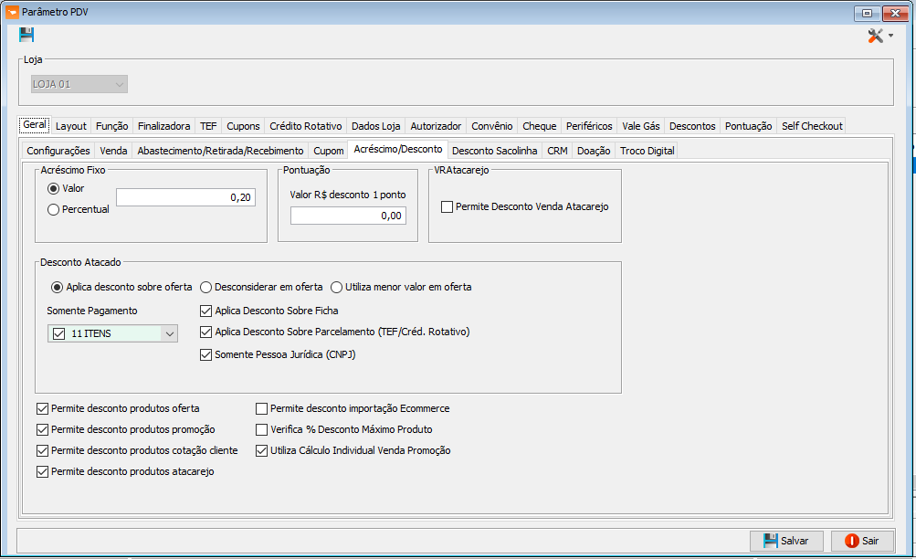Switch to the Periféricos tab
The image size is (916, 559).
pos(588,126)
